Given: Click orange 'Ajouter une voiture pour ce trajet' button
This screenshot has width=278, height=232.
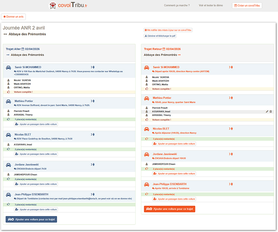Looking at the screenshot, I should point(169,209).
